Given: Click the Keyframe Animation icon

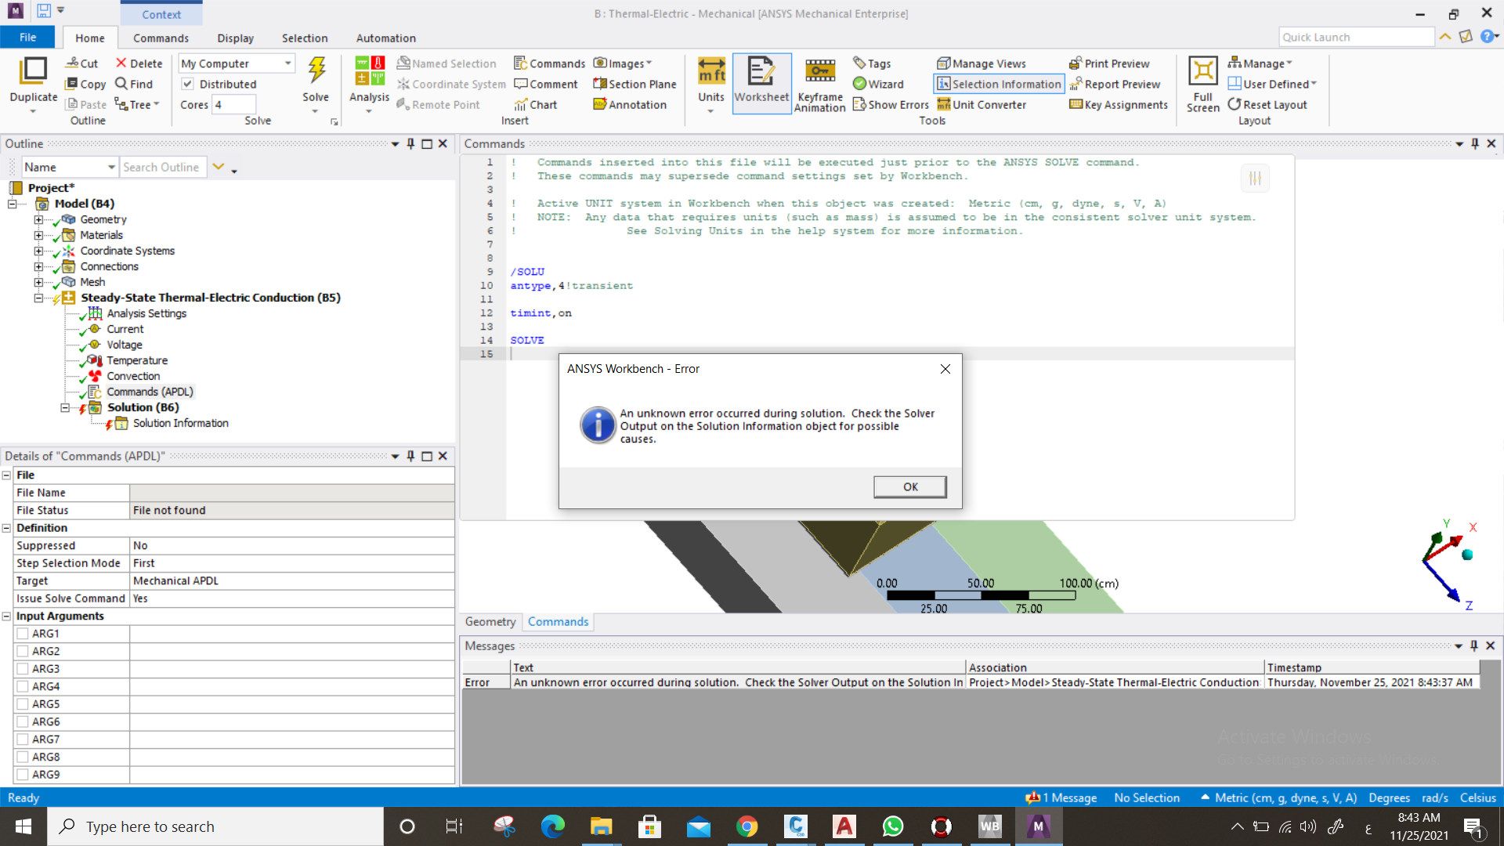Looking at the screenshot, I should tap(819, 71).
